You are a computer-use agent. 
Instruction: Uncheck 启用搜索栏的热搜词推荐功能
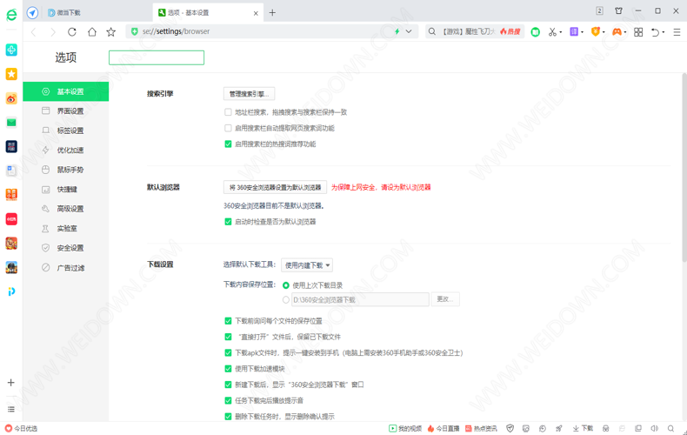[x=228, y=144]
